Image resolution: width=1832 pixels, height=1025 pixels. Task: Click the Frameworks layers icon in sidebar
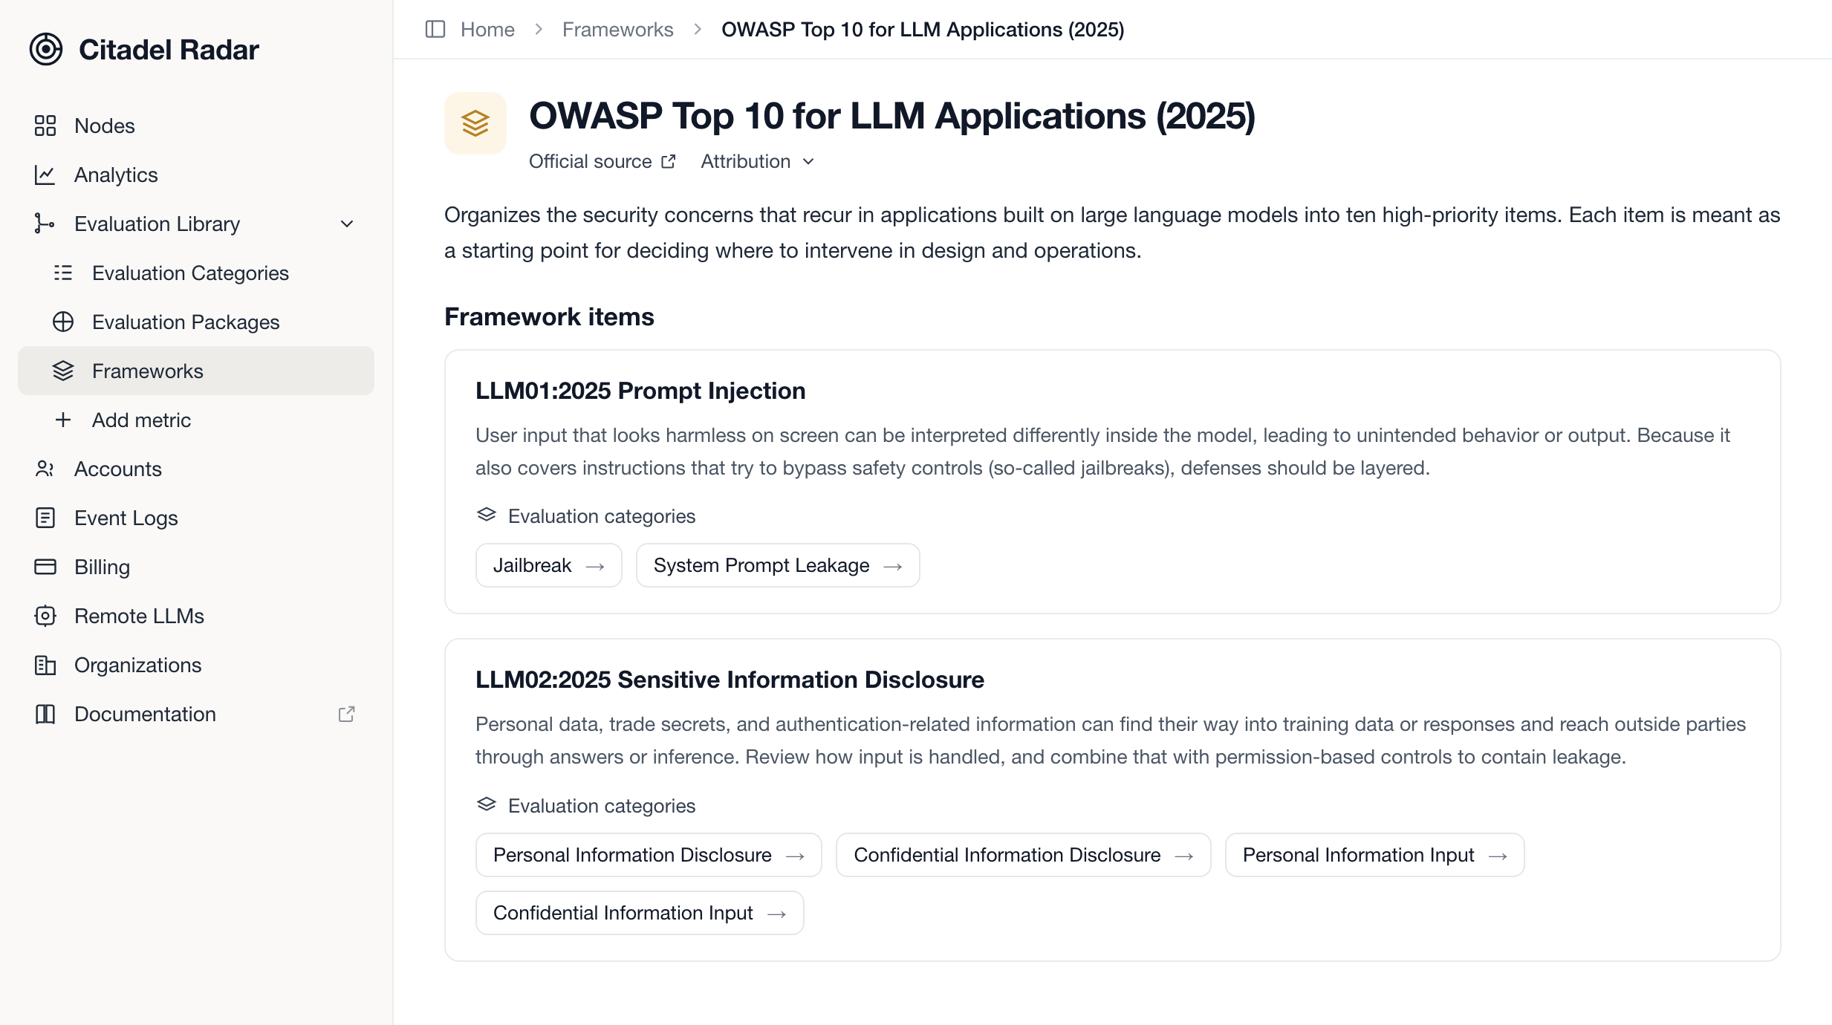pos(63,371)
